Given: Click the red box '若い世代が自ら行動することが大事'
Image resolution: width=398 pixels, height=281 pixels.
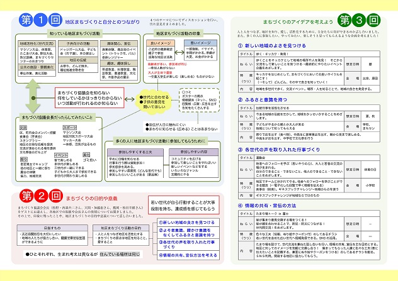Looking at the screenshot, I should pyautogui.click(x=183, y=205).
